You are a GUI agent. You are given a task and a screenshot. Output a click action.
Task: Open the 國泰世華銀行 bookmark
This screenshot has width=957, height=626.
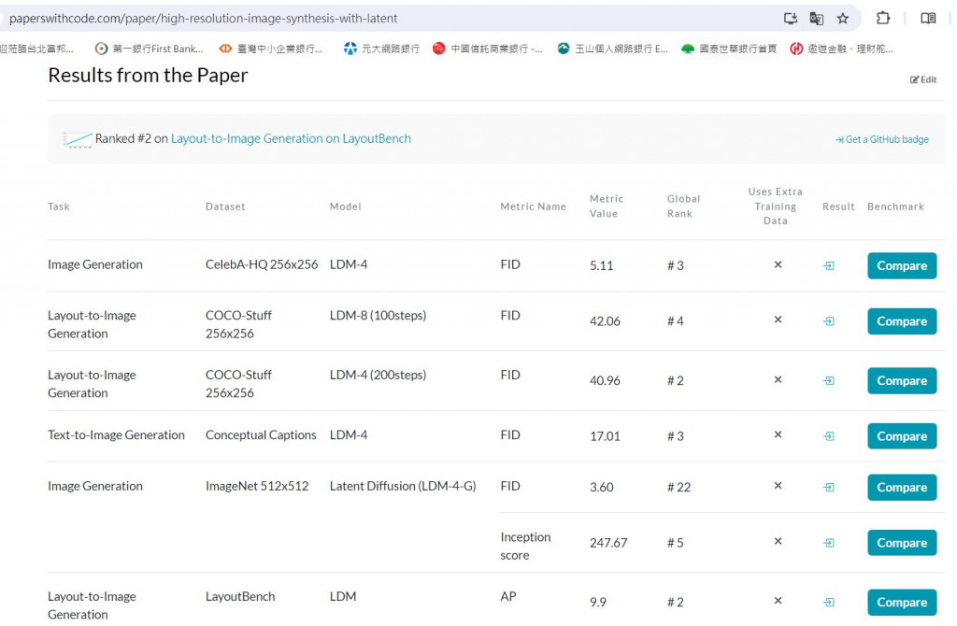coord(729,49)
